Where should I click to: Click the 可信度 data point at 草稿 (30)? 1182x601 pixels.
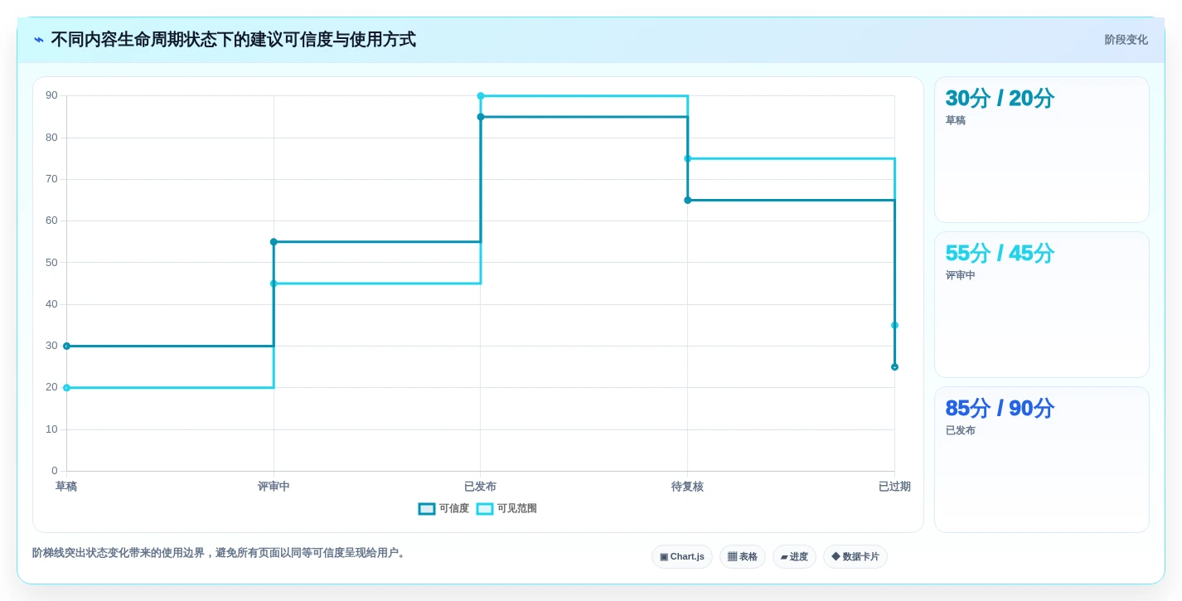click(66, 347)
